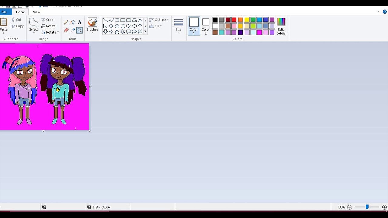Image resolution: width=388 pixels, height=218 pixels.
Task: Open the File menu
Action: click(x=4, y=12)
